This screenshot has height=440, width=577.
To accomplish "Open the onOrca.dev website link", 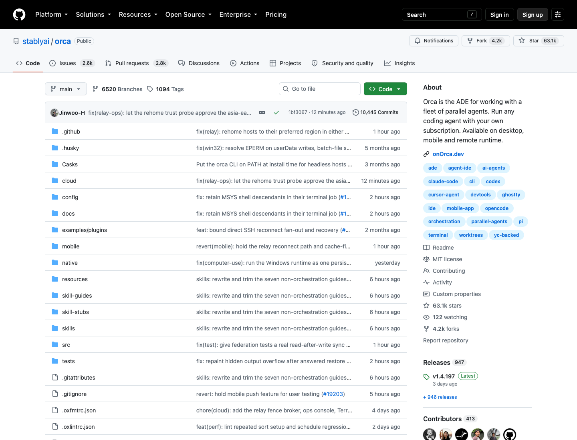I will 448,154.
